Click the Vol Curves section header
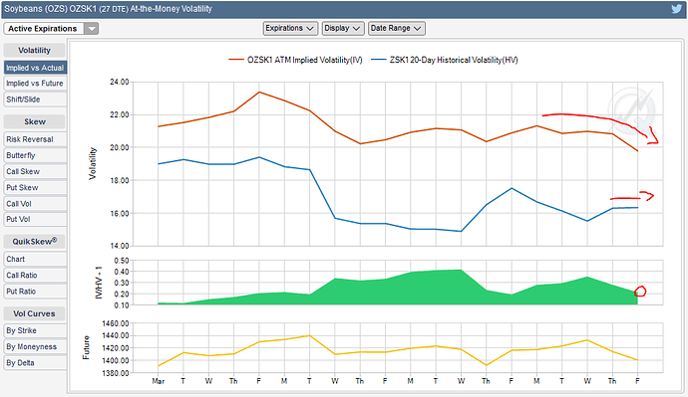Viewport: 688px width, 397px height. point(34,313)
